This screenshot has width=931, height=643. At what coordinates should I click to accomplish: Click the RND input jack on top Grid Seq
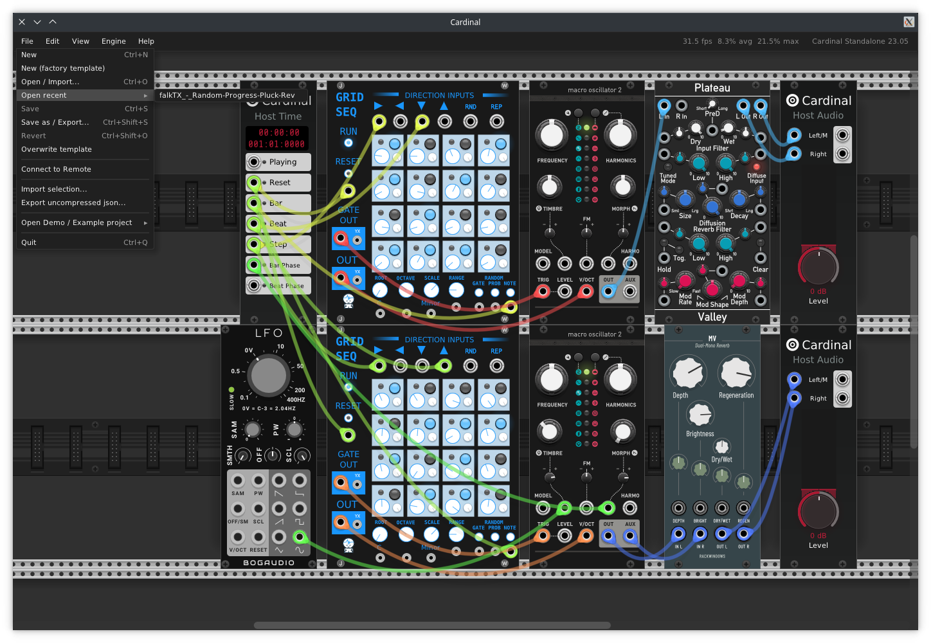471,121
